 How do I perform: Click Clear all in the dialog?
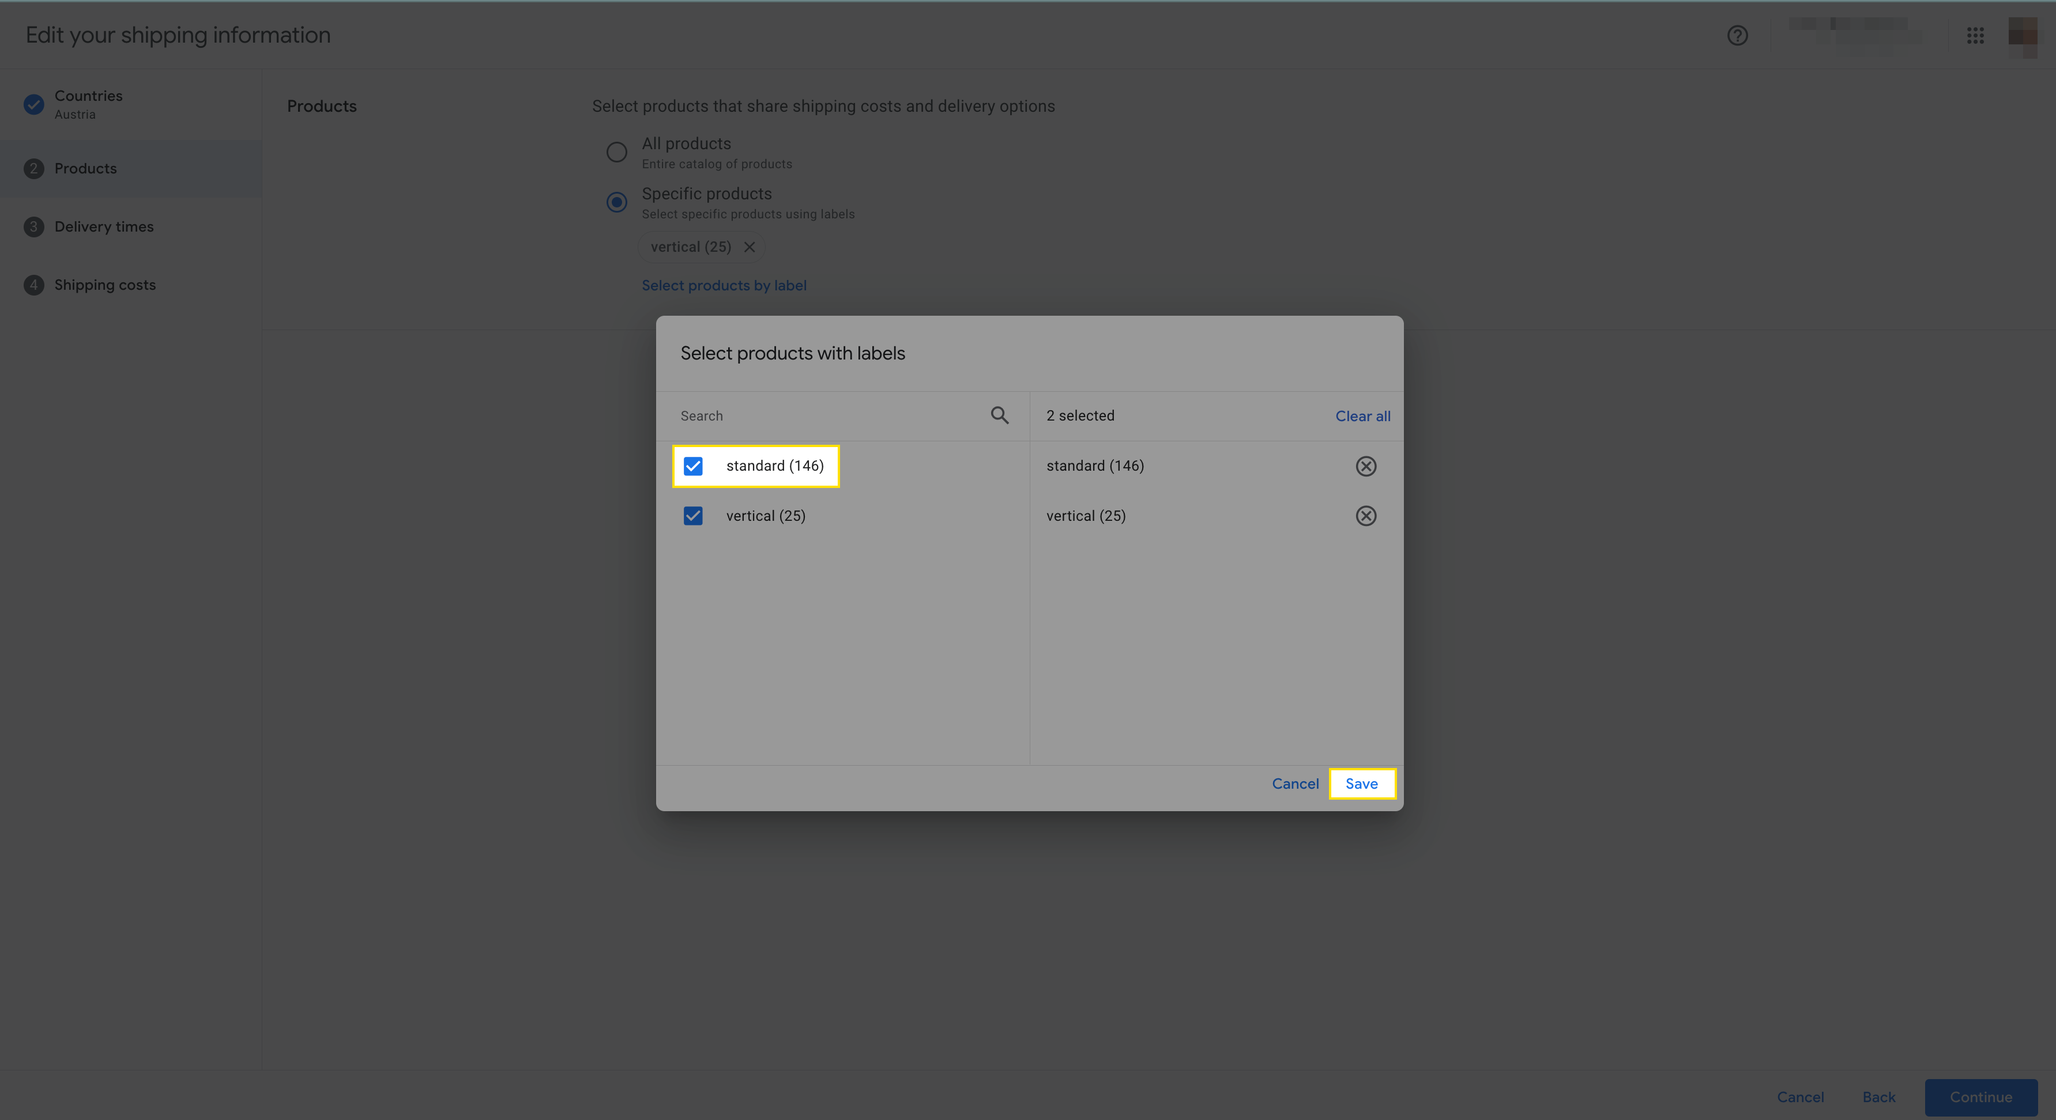click(1362, 415)
